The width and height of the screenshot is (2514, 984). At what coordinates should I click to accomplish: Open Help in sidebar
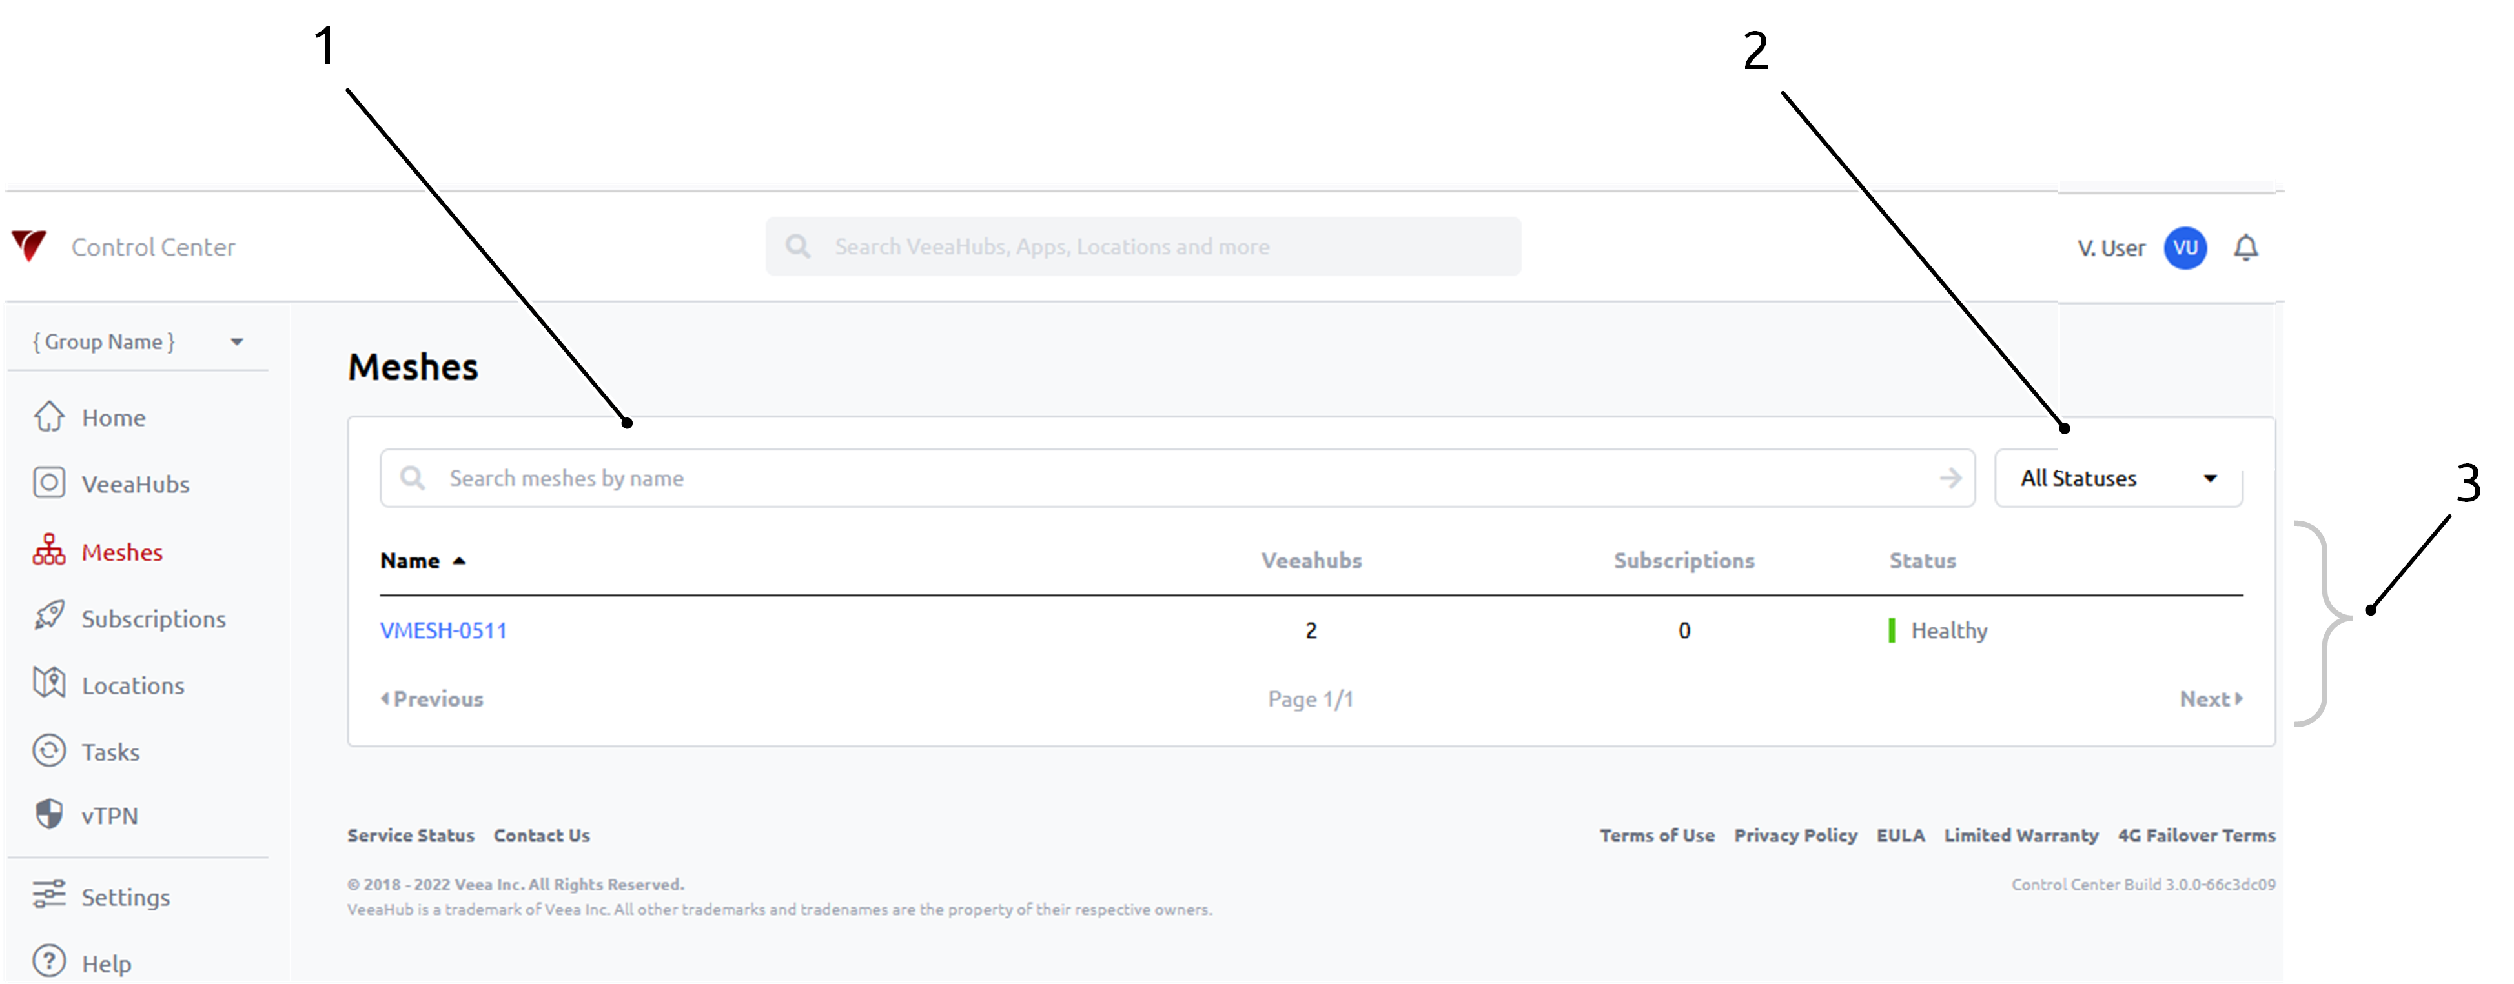tap(107, 963)
